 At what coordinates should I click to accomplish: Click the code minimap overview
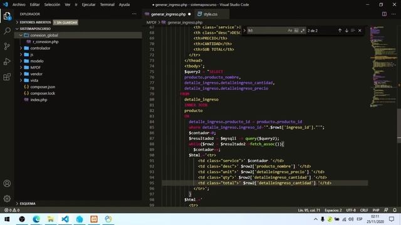[x=383, y=66]
